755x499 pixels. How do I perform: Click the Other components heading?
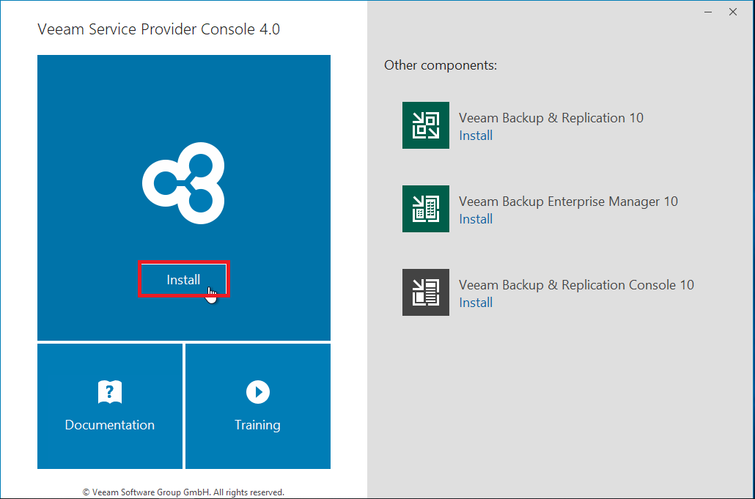441,65
